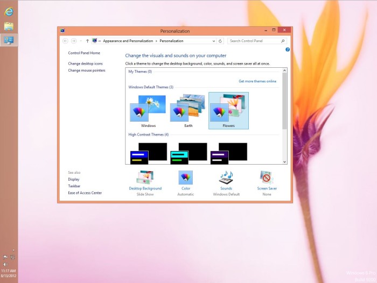Open Control Panel Home link
The width and height of the screenshot is (377, 283).
(84, 53)
